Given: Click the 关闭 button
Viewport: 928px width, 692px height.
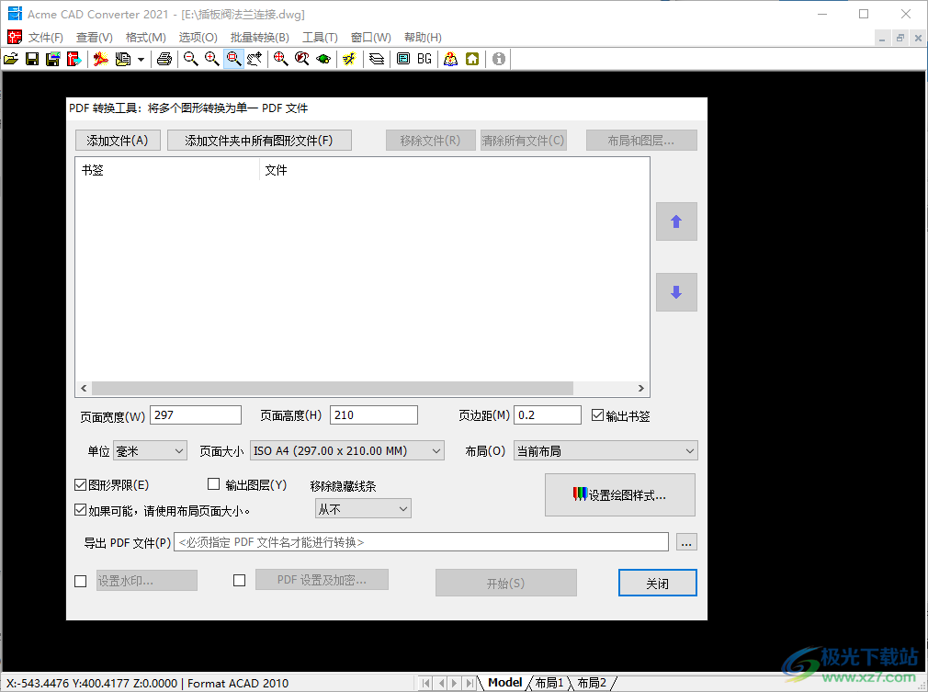Looking at the screenshot, I should coord(658,583).
